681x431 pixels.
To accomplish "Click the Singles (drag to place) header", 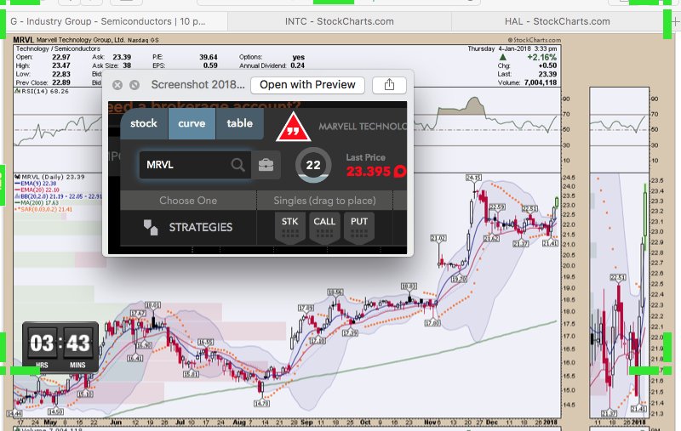I will click(x=324, y=201).
